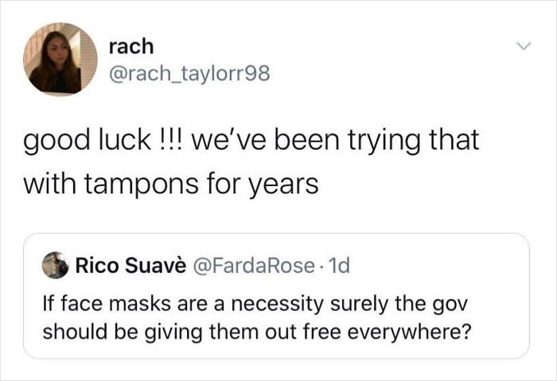The width and height of the screenshot is (557, 381).
Task: Open rach's profile picture
Action: click(60, 59)
